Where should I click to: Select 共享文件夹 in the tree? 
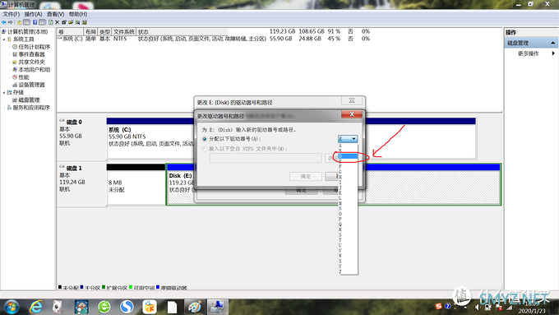click(x=32, y=62)
